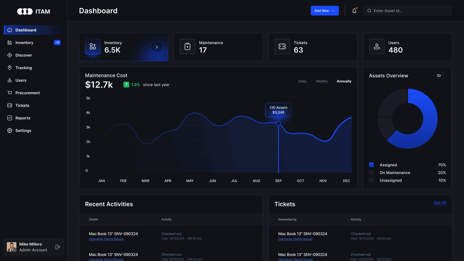
Task: Expand the Add New dropdown
Action: [325, 11]
